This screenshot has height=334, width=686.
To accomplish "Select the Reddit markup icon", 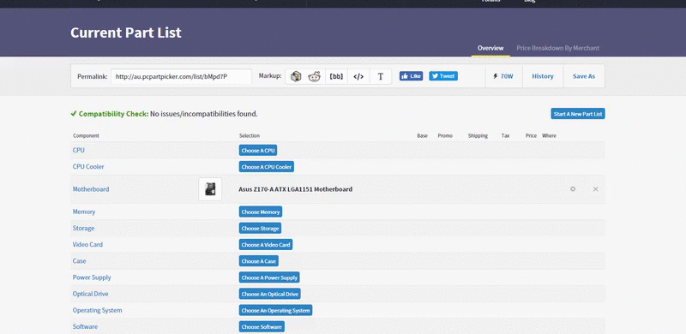I will [x=314, y=76].
